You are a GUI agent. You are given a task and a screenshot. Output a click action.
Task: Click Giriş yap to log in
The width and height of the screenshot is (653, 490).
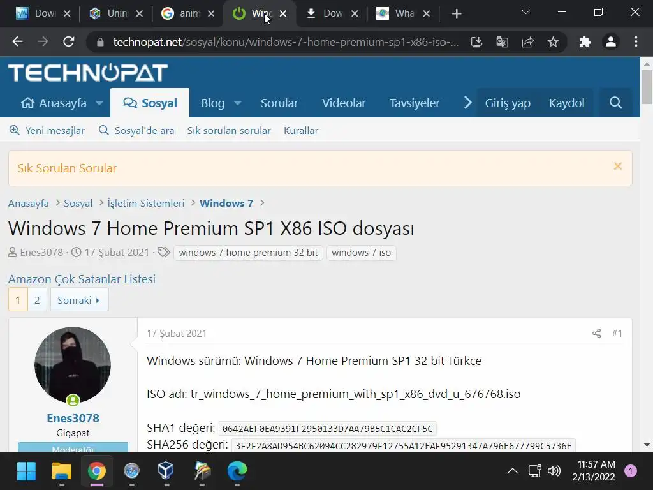(508, 103)
